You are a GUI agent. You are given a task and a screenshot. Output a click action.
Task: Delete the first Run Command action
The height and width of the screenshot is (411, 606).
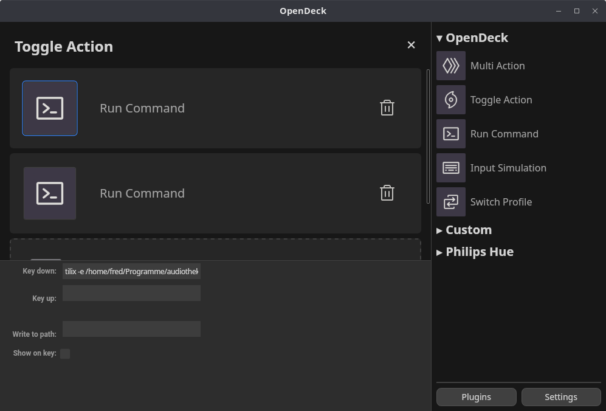(387, 108)
